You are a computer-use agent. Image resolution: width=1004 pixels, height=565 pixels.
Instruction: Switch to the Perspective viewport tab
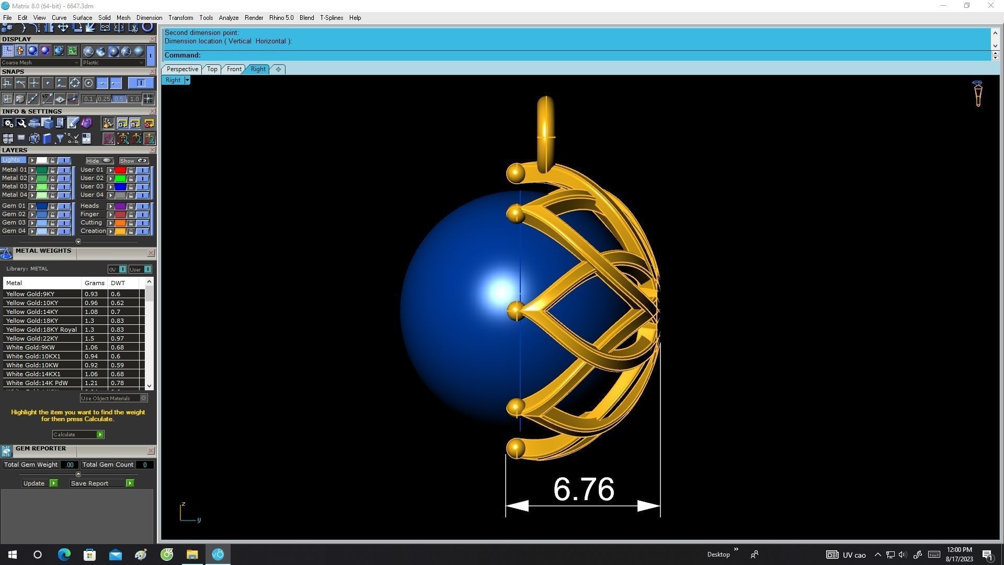pyautogui.click(x=182, y=69)
